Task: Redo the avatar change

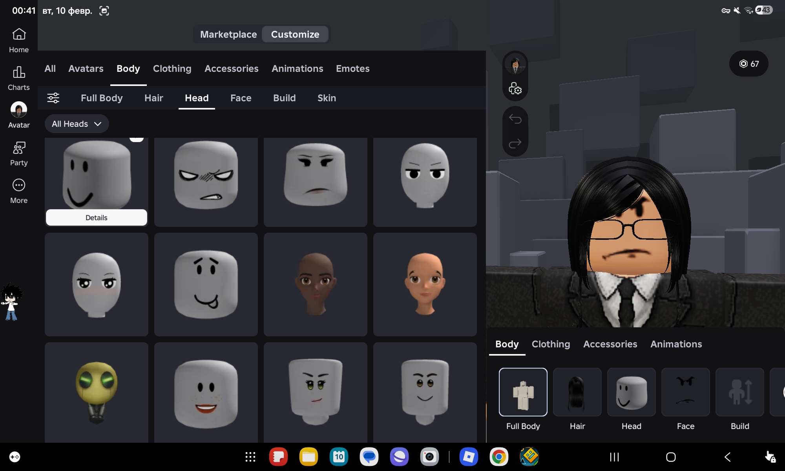Action: 515,143
